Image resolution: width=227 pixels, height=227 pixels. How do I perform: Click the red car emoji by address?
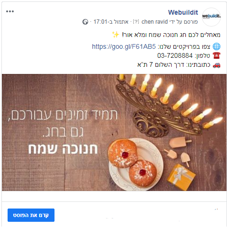coord(217,65)
